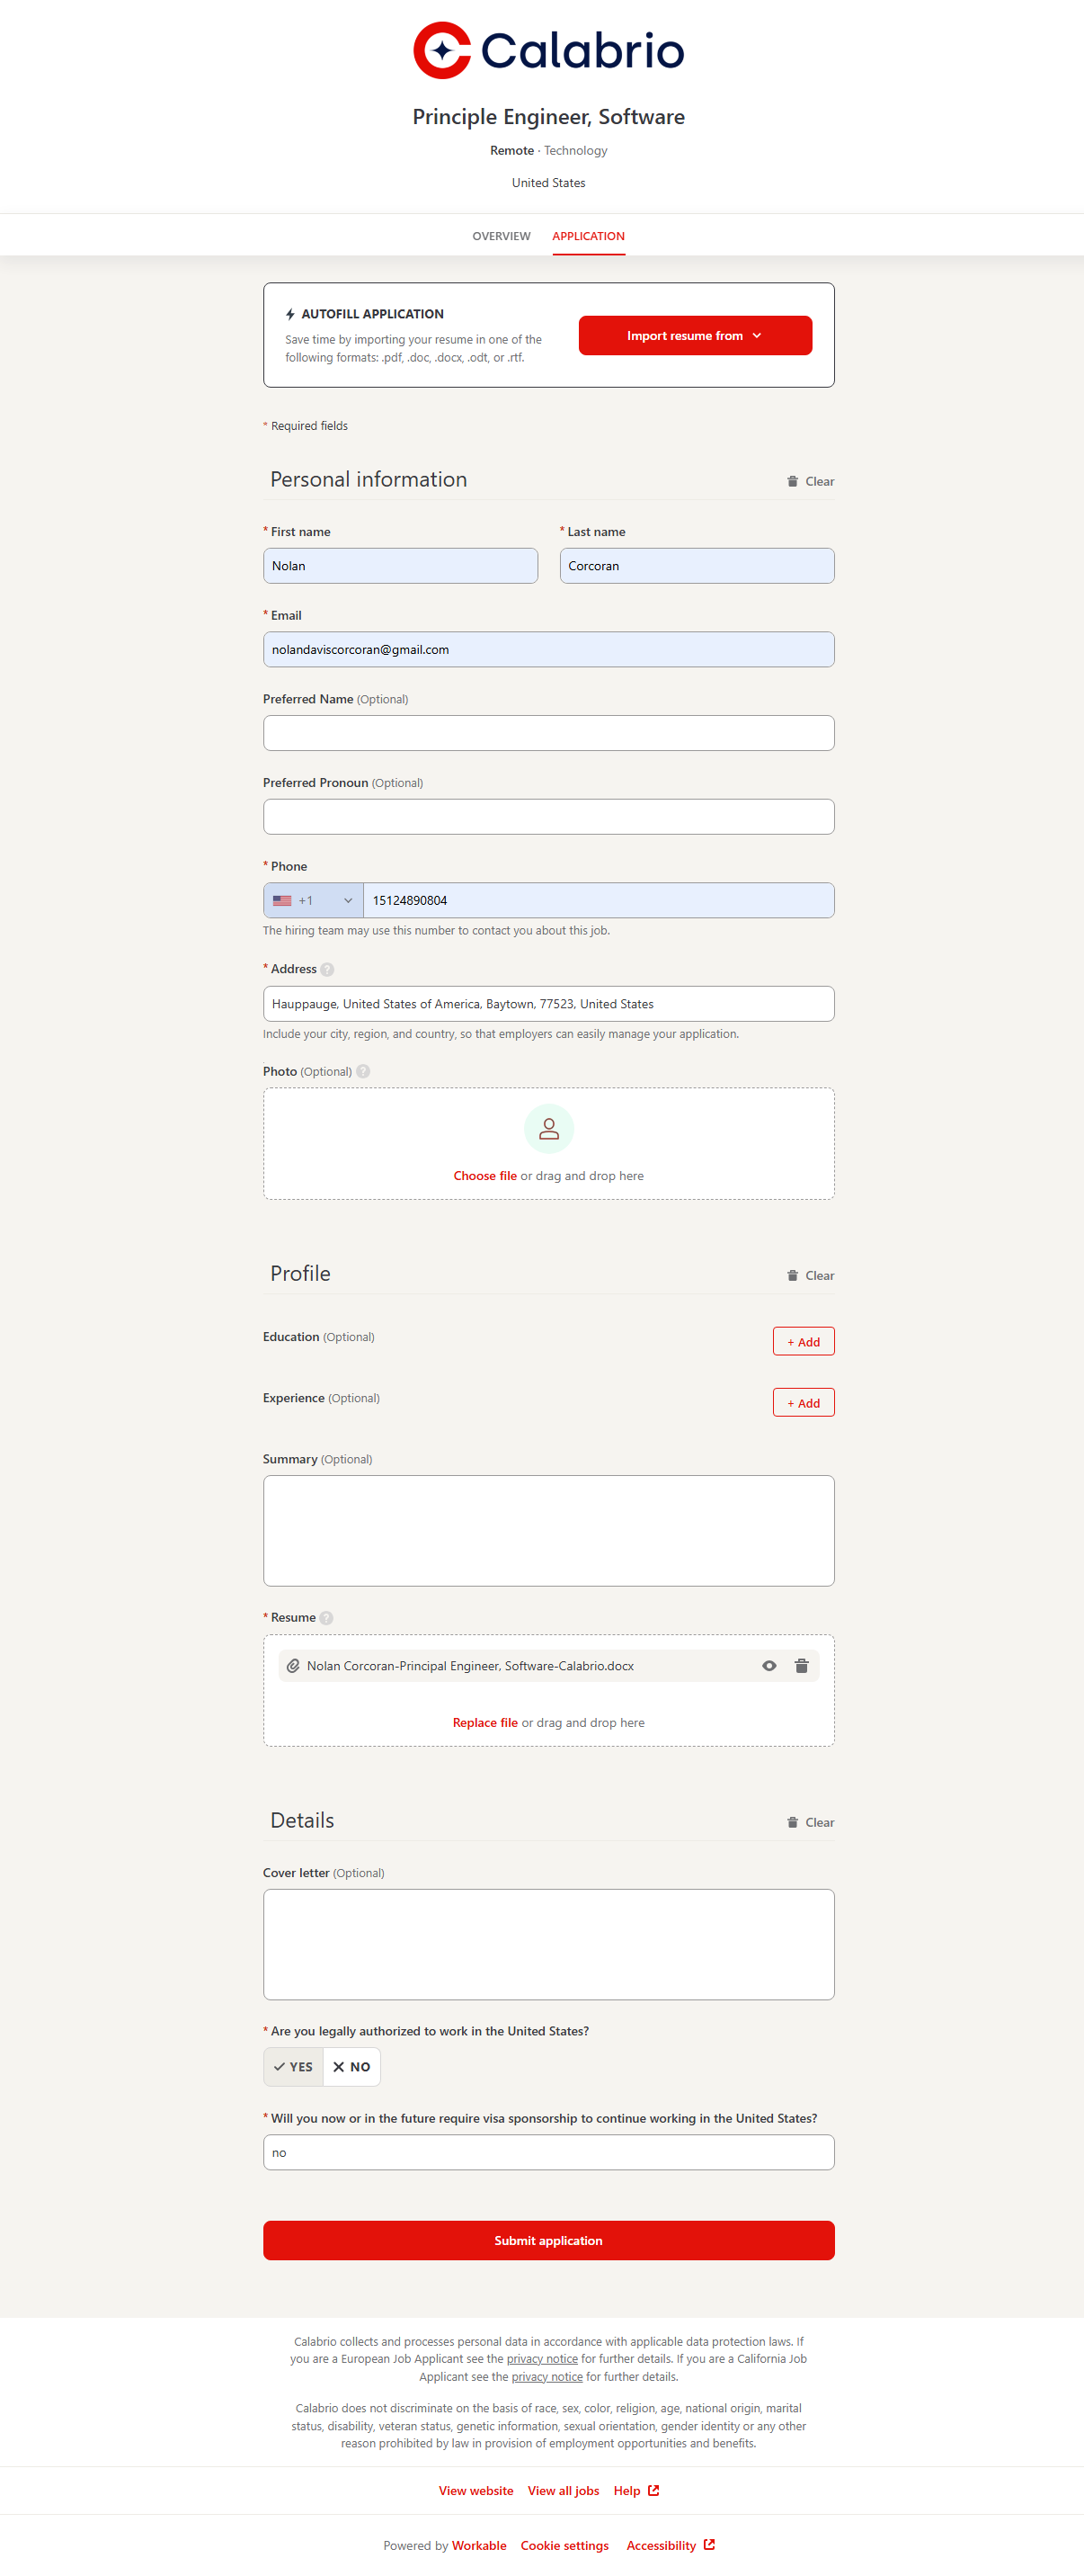Add an Experience entry
The height and width of the screenshot is (2576, 1084).
[804, 1402]
